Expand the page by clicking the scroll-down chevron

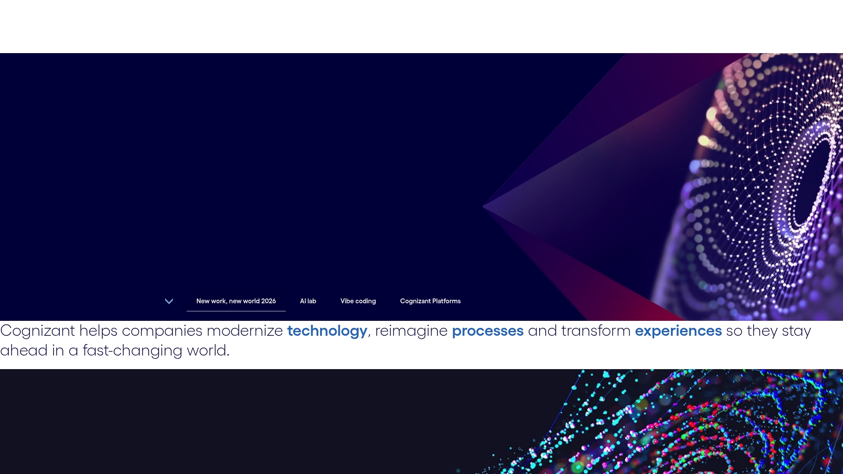click(169, 301)
